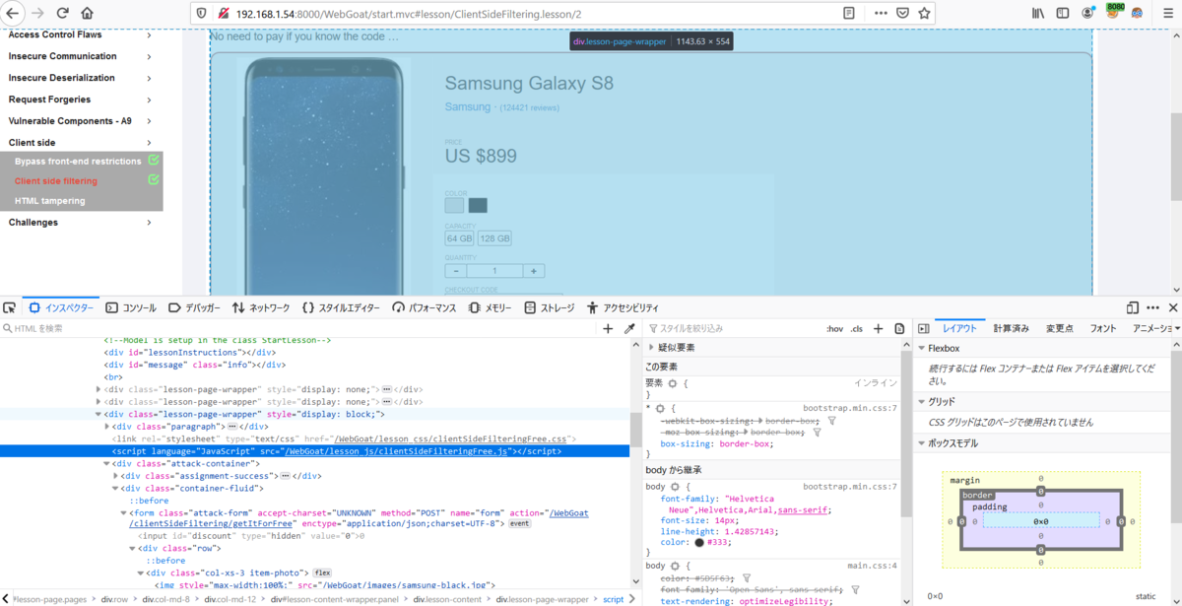Expand Vulnerable Components - A9 menu
Screen dimensions: 1182x606
pyautogui.click(x=79, y=121)
